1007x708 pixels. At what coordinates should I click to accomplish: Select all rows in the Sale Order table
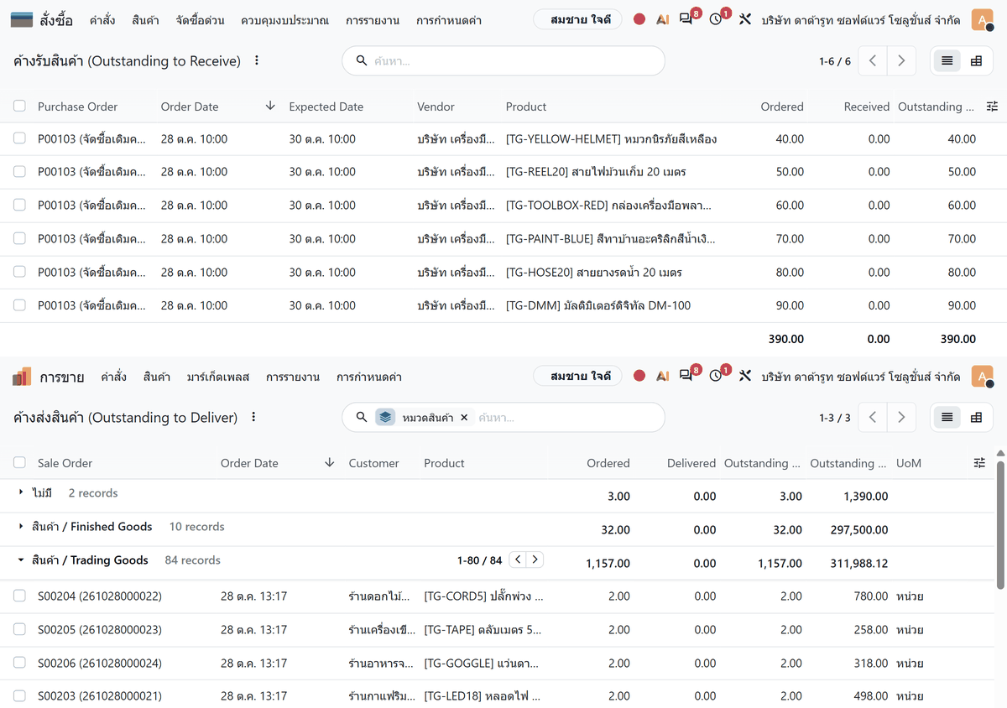coord(19,463)
